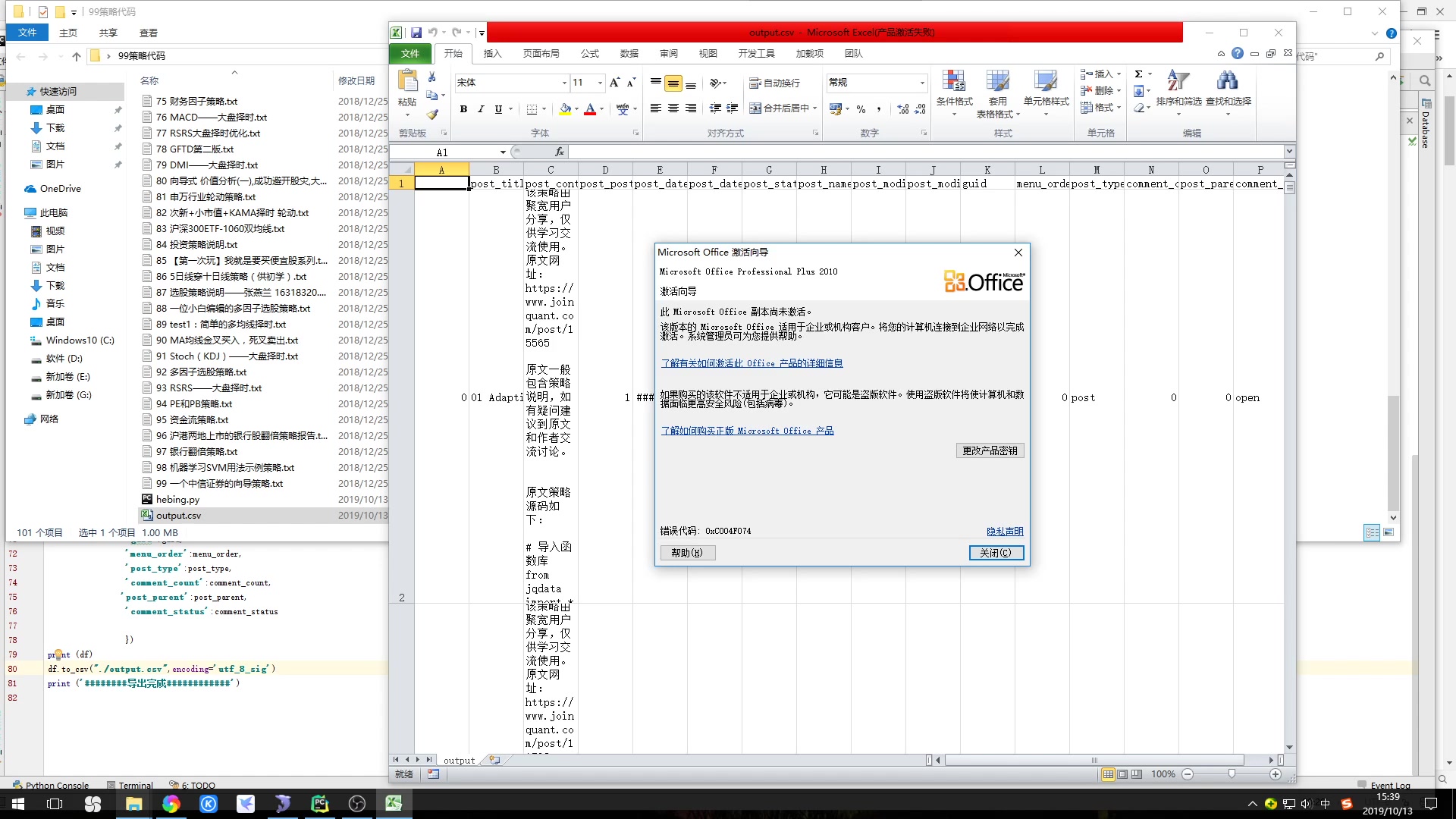Click the Cut scissors icon in Excel ribbon

(432, 77)
